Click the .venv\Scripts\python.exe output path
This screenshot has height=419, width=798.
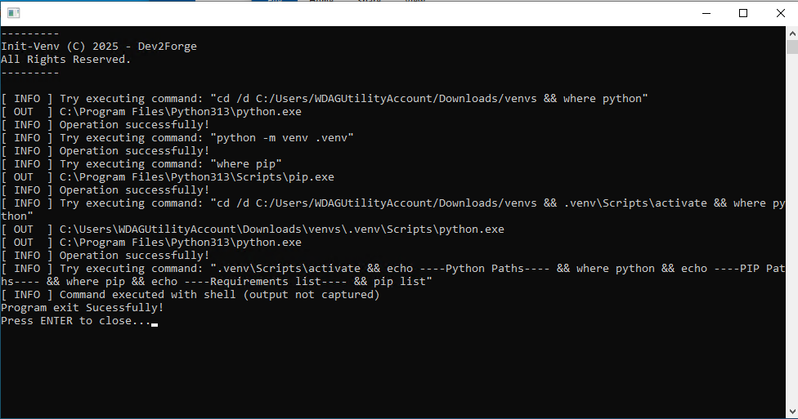pyautogui.click(x=281, y=230)
